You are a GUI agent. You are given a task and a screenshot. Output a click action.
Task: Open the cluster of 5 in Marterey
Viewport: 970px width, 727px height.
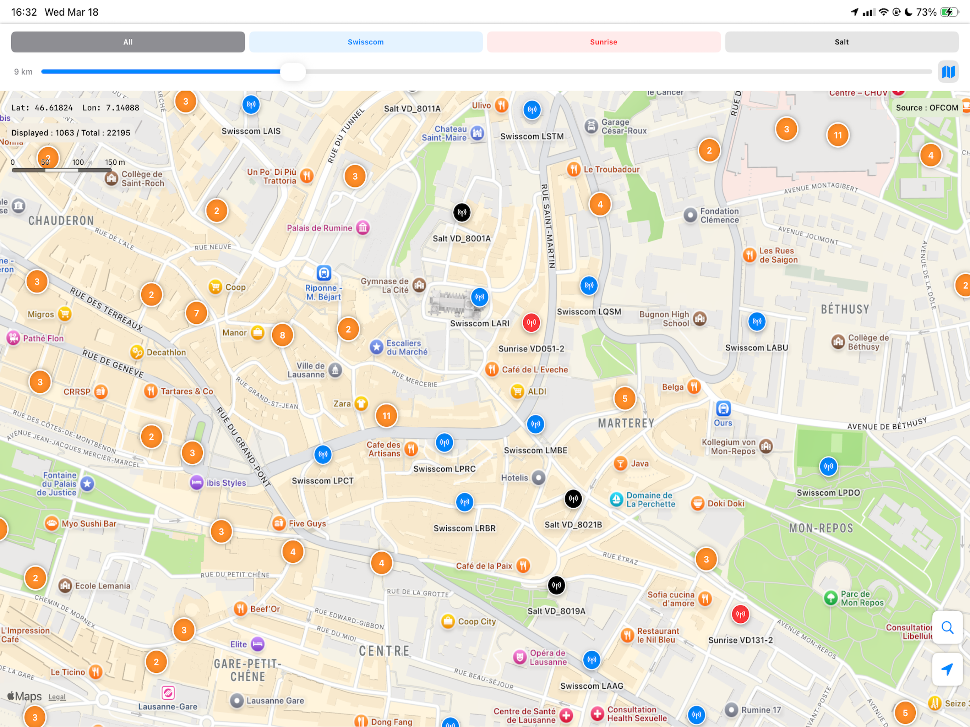click(625, 399)
